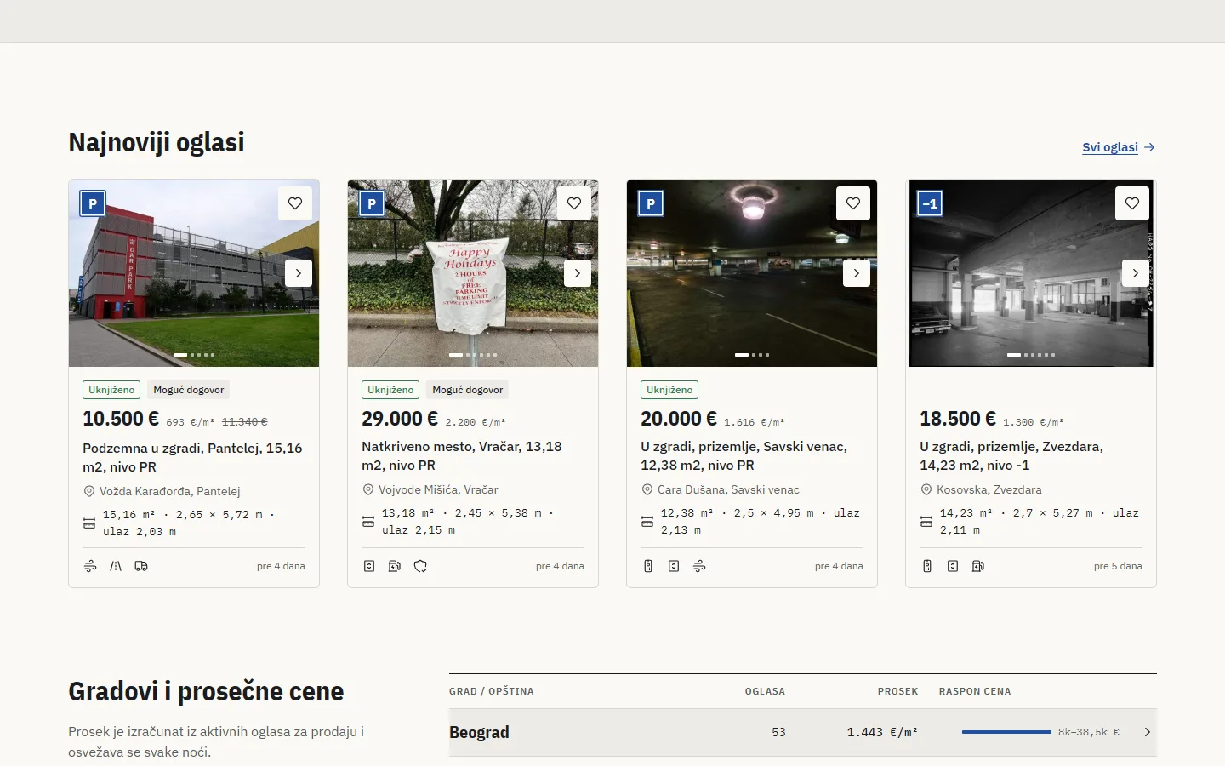Click the ventilation icon on the Pantelej listing
Image resolution: width=1225 pixels, height=766 pixels.
pyautogui.click(x=90, y=566)
